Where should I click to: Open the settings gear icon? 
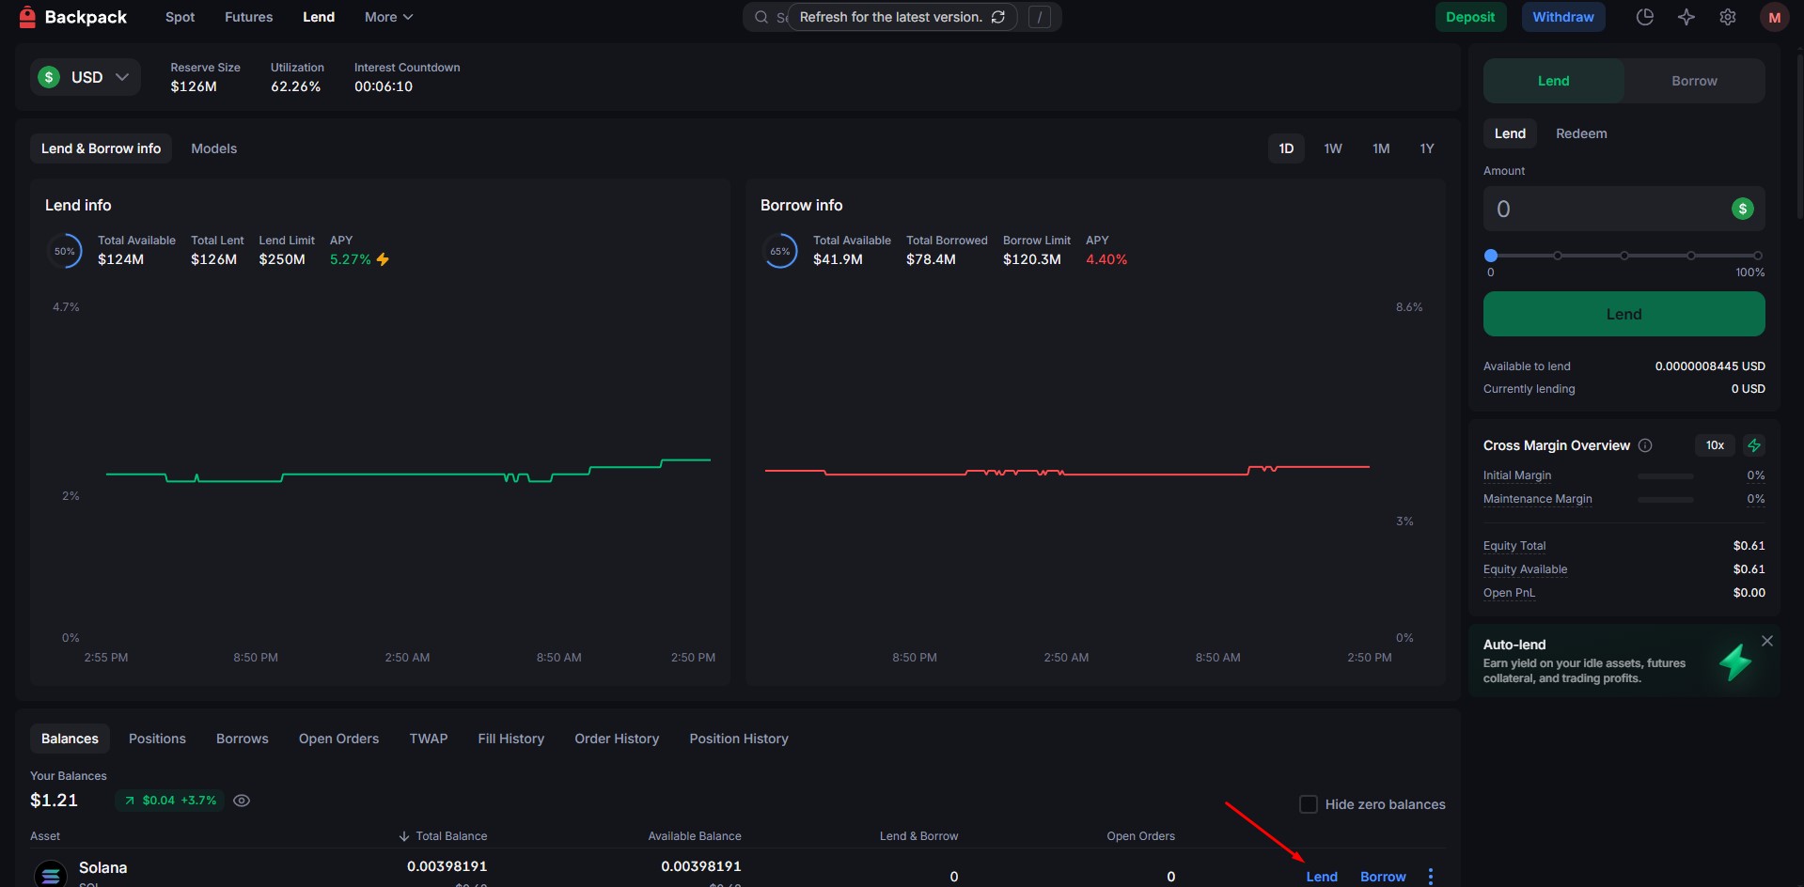[x=1727, y=17]
